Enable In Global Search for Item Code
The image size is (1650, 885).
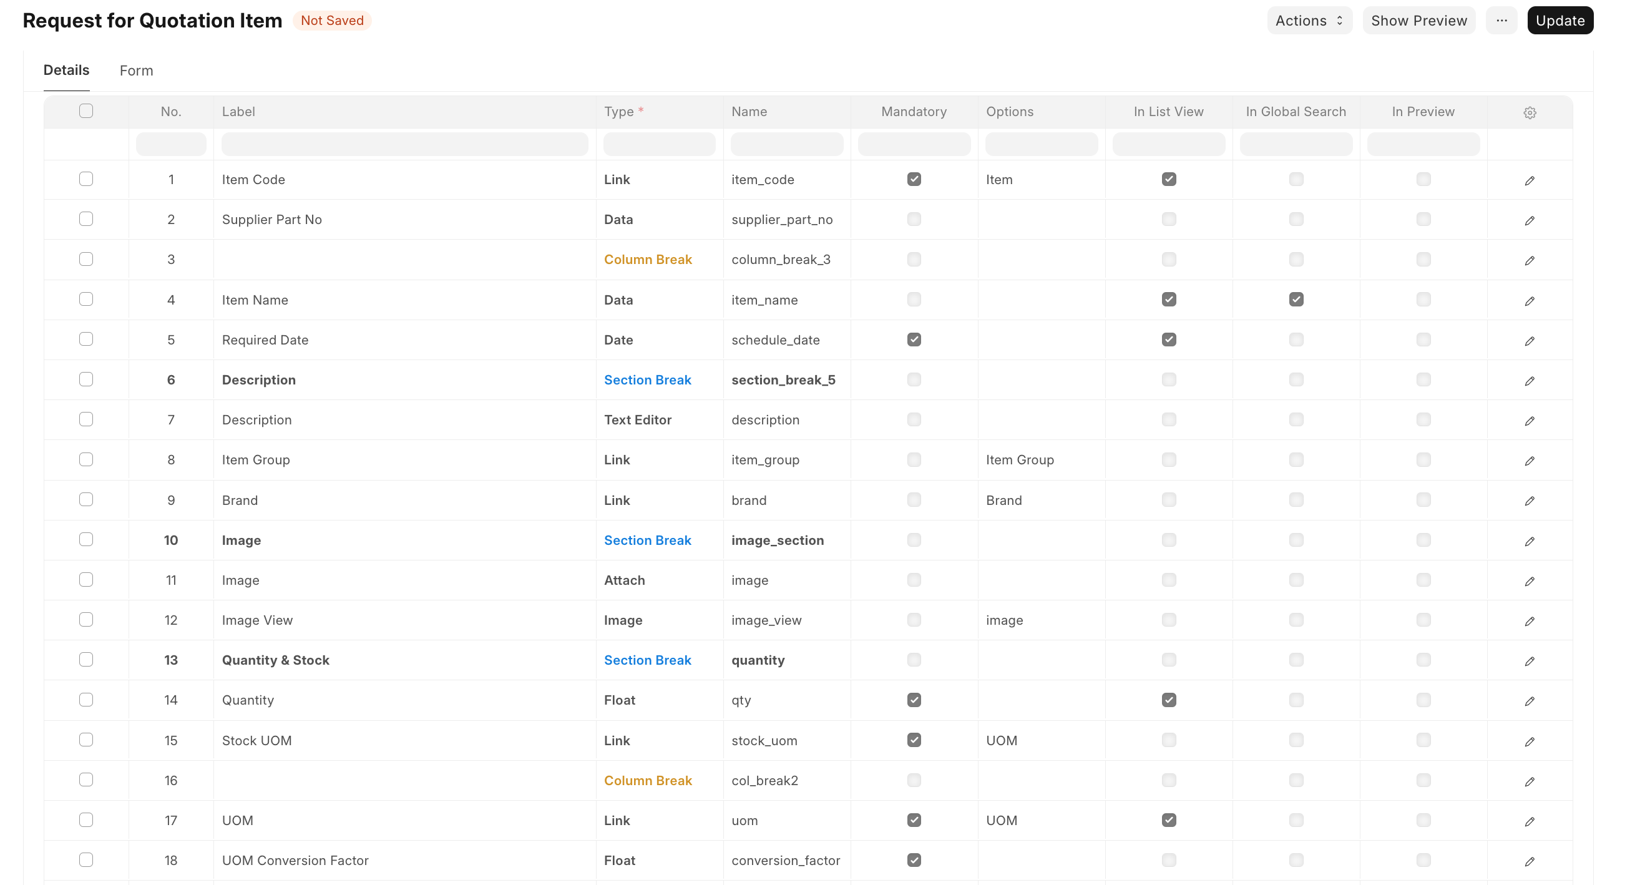point(1295,179)
